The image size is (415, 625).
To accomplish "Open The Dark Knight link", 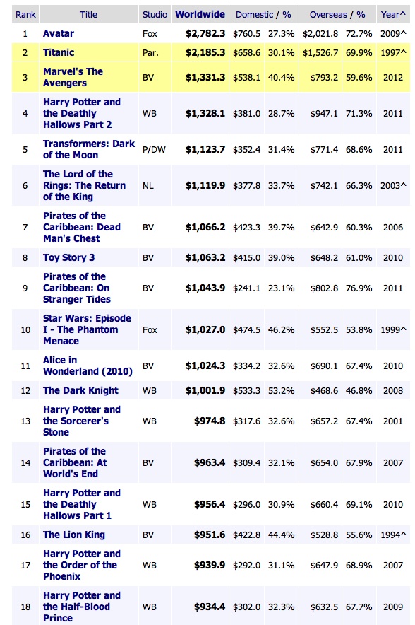I will click(x=80, y=390).
